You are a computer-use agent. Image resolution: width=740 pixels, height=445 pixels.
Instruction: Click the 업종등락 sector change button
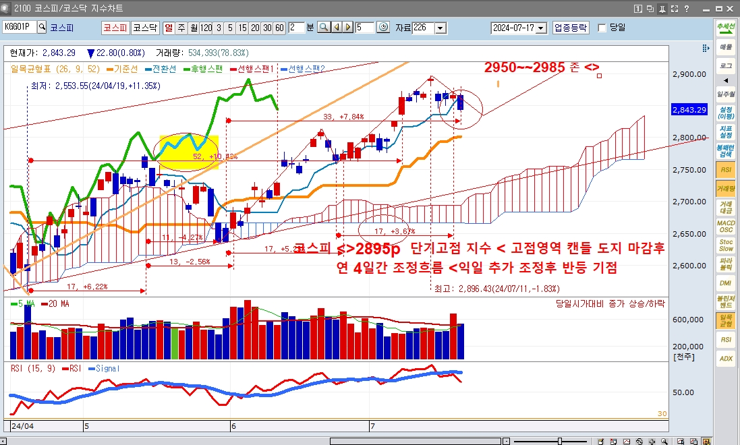571,28
